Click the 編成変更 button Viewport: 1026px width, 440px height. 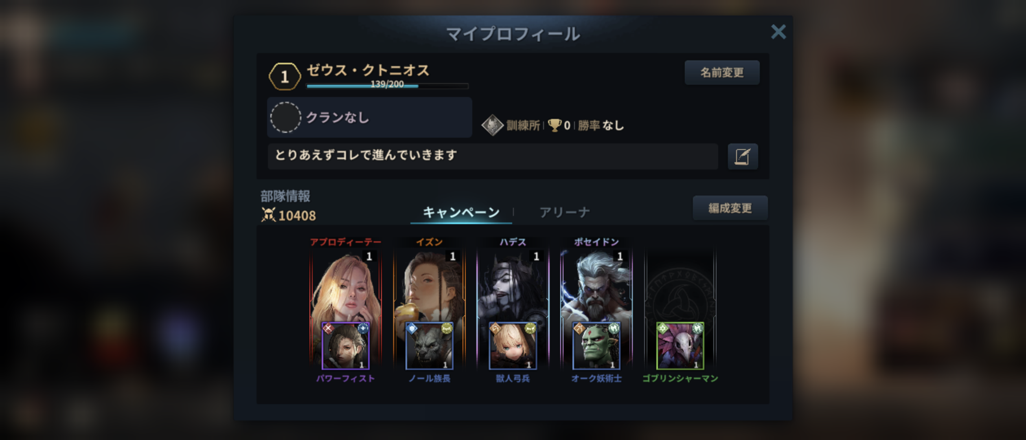click(730, 208)
